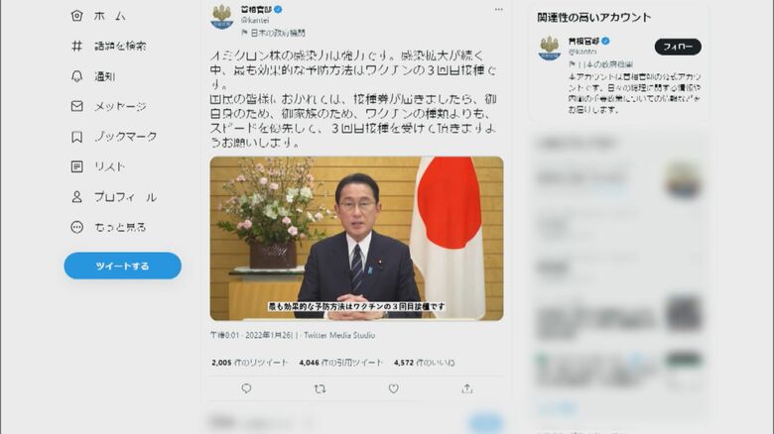The image size is (774, 434).
Task: Open the Home icon in sidebar
Action: pos(77,16)
